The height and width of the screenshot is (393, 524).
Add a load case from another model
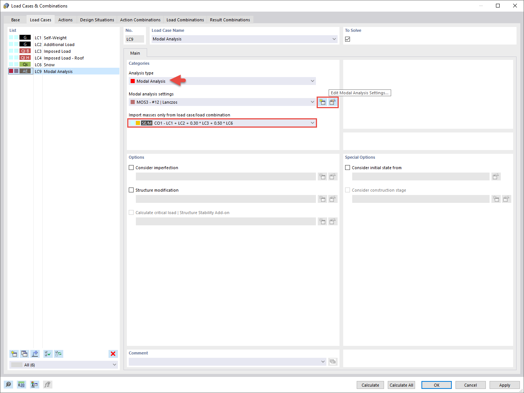point(35,354)
